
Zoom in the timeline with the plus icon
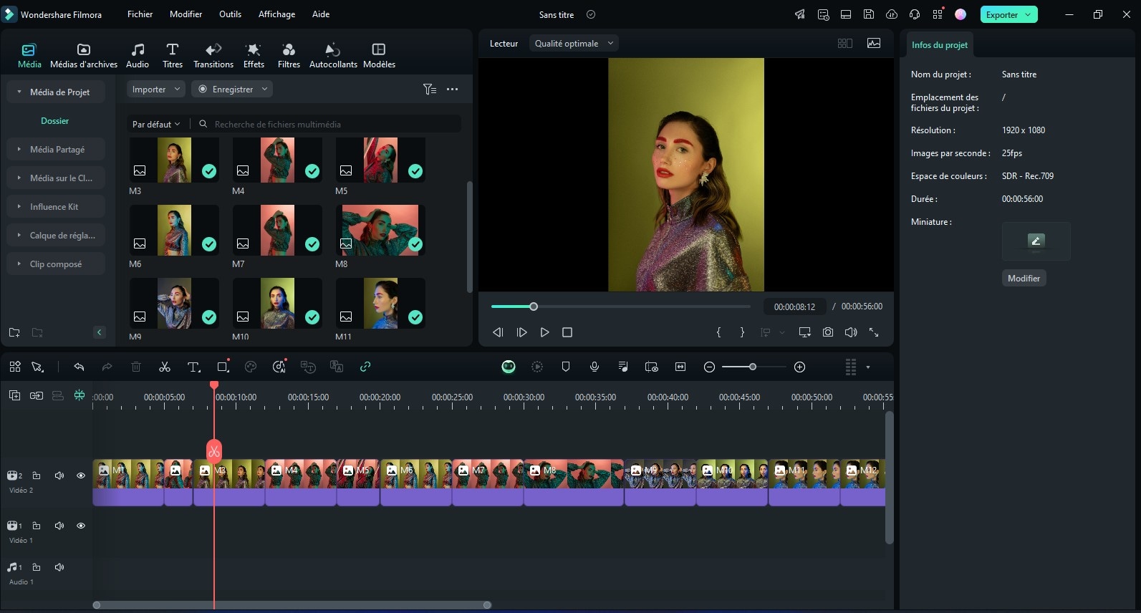coord(800,367)
